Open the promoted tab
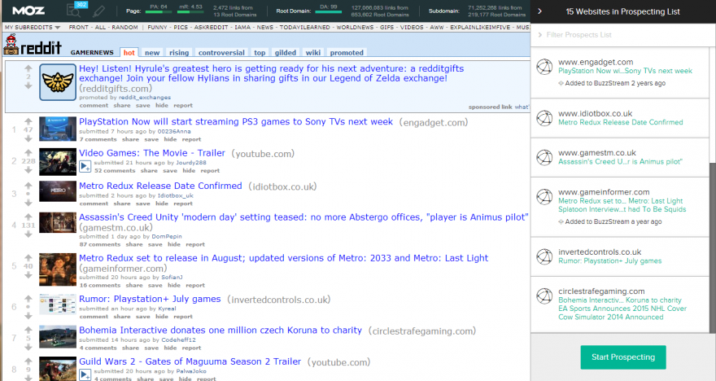 click(x=347, y=53)
